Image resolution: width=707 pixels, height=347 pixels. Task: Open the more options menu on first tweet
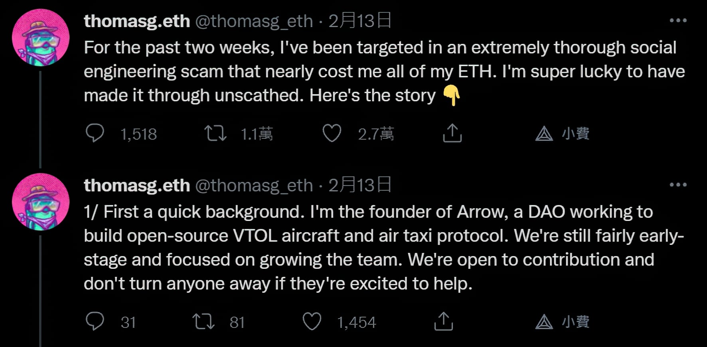(x=678, y=20)
